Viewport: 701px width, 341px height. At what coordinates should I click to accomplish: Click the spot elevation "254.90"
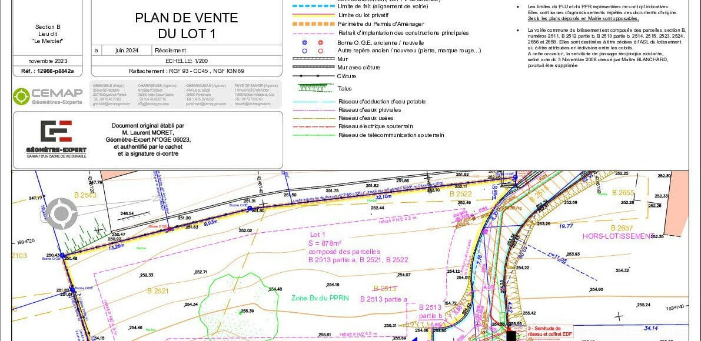coord(596,289)
